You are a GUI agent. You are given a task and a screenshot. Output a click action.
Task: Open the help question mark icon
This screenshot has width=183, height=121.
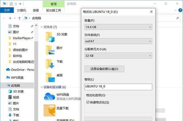[x=180, y=10]
